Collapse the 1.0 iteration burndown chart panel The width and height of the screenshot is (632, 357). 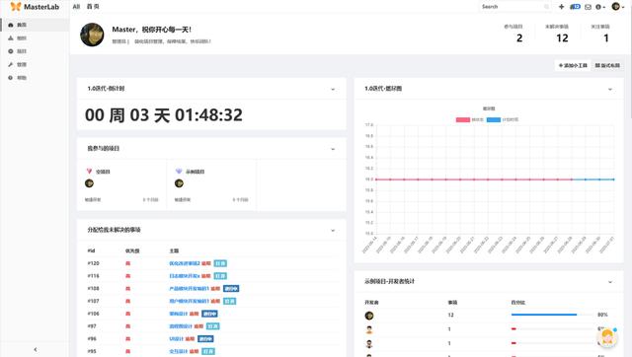610,89
